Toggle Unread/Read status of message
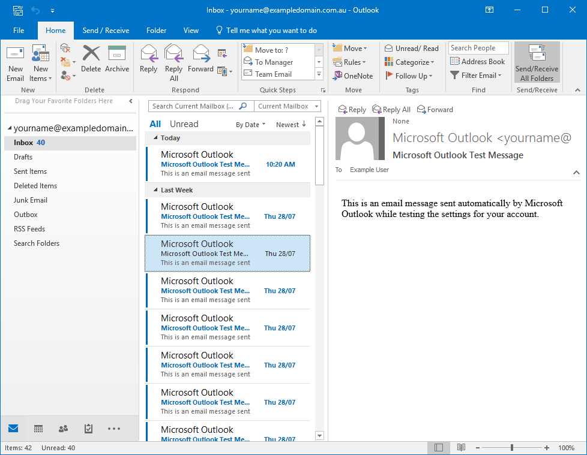 412,49
